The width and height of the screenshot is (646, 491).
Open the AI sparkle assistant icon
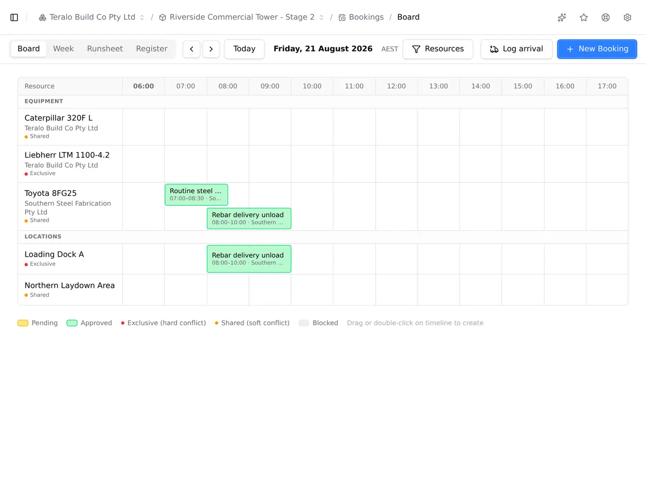pyautogui.click(x=562, y=17)
